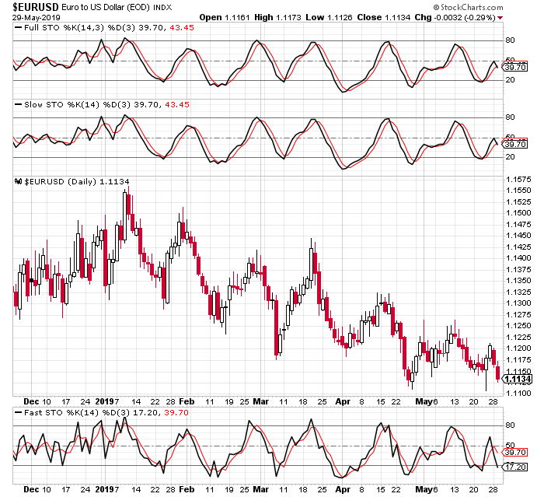
Task: Click 'Dec' on the bottom Fast STO date axis
Action: pyautogui.click(x=31, y=490)
